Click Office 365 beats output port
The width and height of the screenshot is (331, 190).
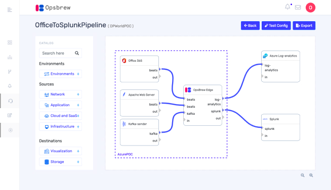pyautogui.click(x=160, y=69)
